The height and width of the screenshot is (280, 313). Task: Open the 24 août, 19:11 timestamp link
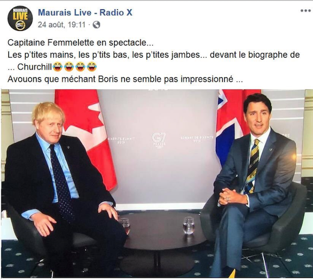(62, 25)
